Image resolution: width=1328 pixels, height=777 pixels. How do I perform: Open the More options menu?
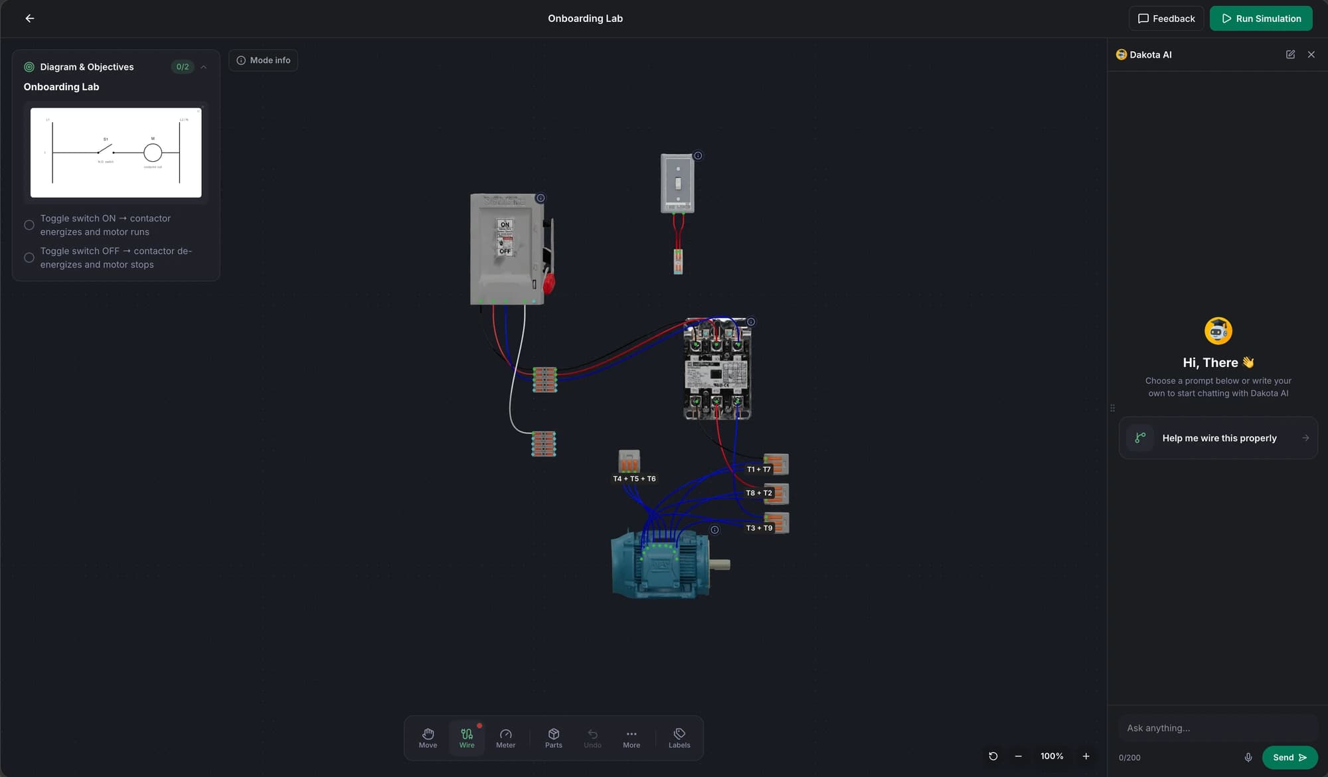click(x=631, y=738)
